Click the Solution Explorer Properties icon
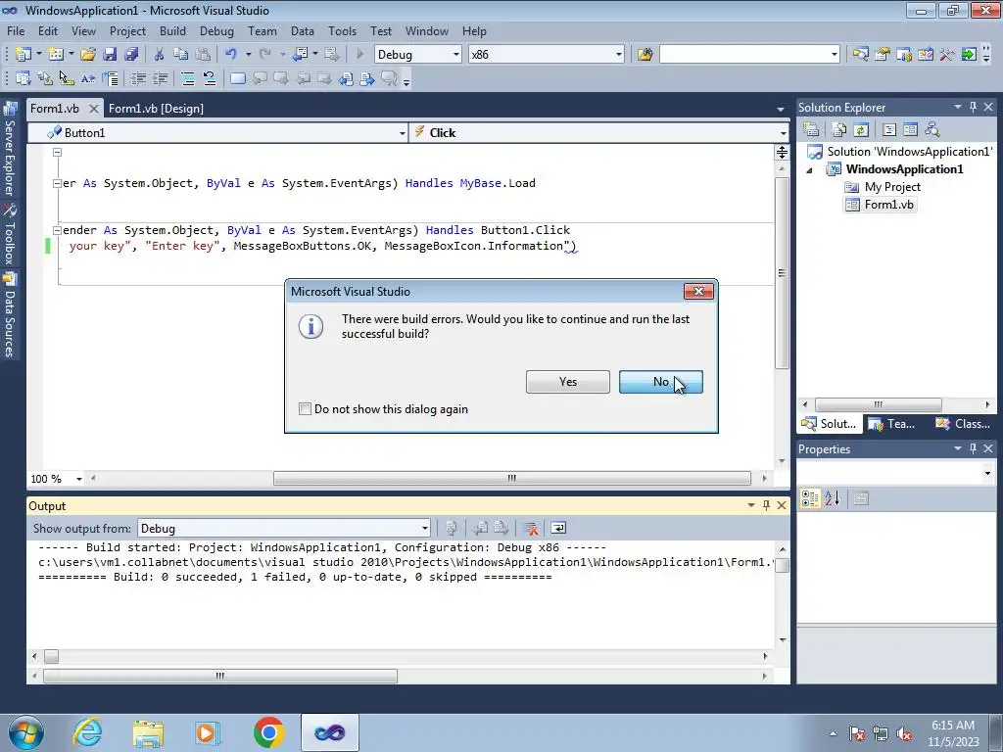The image size is (1003, 752). pos(811,129)
